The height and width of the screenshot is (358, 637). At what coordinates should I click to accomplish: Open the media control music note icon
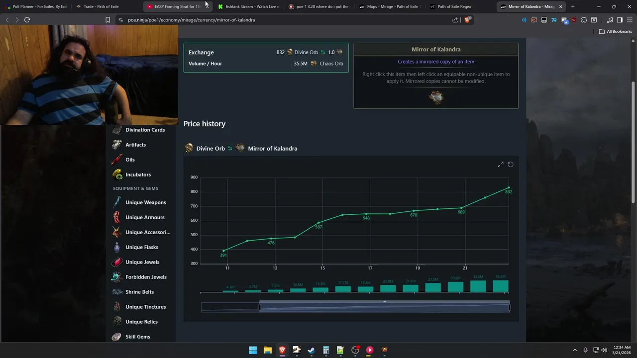(x=610, y=20)
